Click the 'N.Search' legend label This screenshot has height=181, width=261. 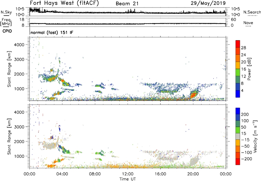click(x=252, y=12)
